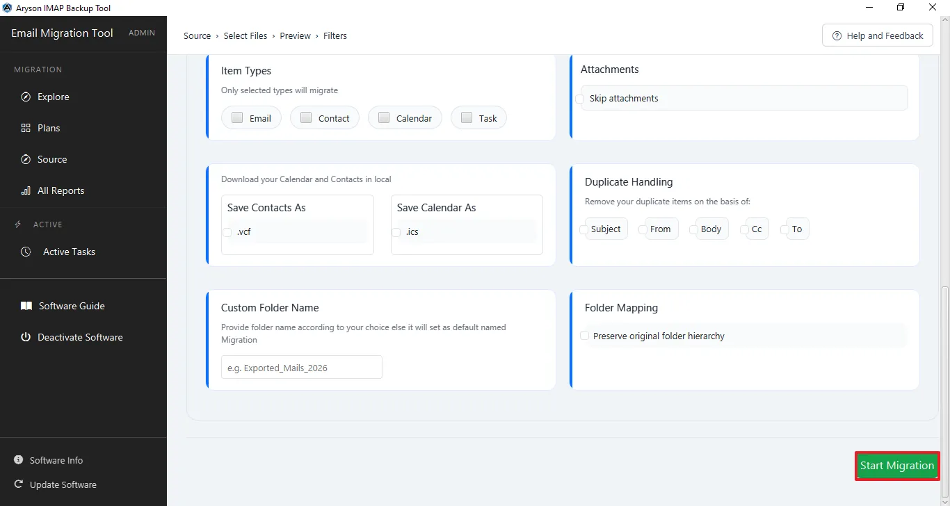Screen dimensions: 950x506
Task: Enable the Email item type checkbox
Action: [237, 117]
